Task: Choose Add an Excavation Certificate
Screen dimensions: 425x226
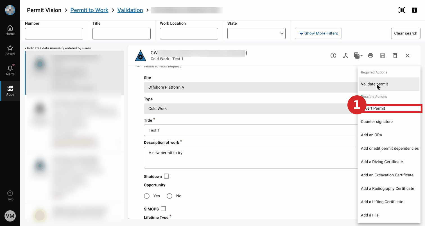Action: click(x=389, y=175)
